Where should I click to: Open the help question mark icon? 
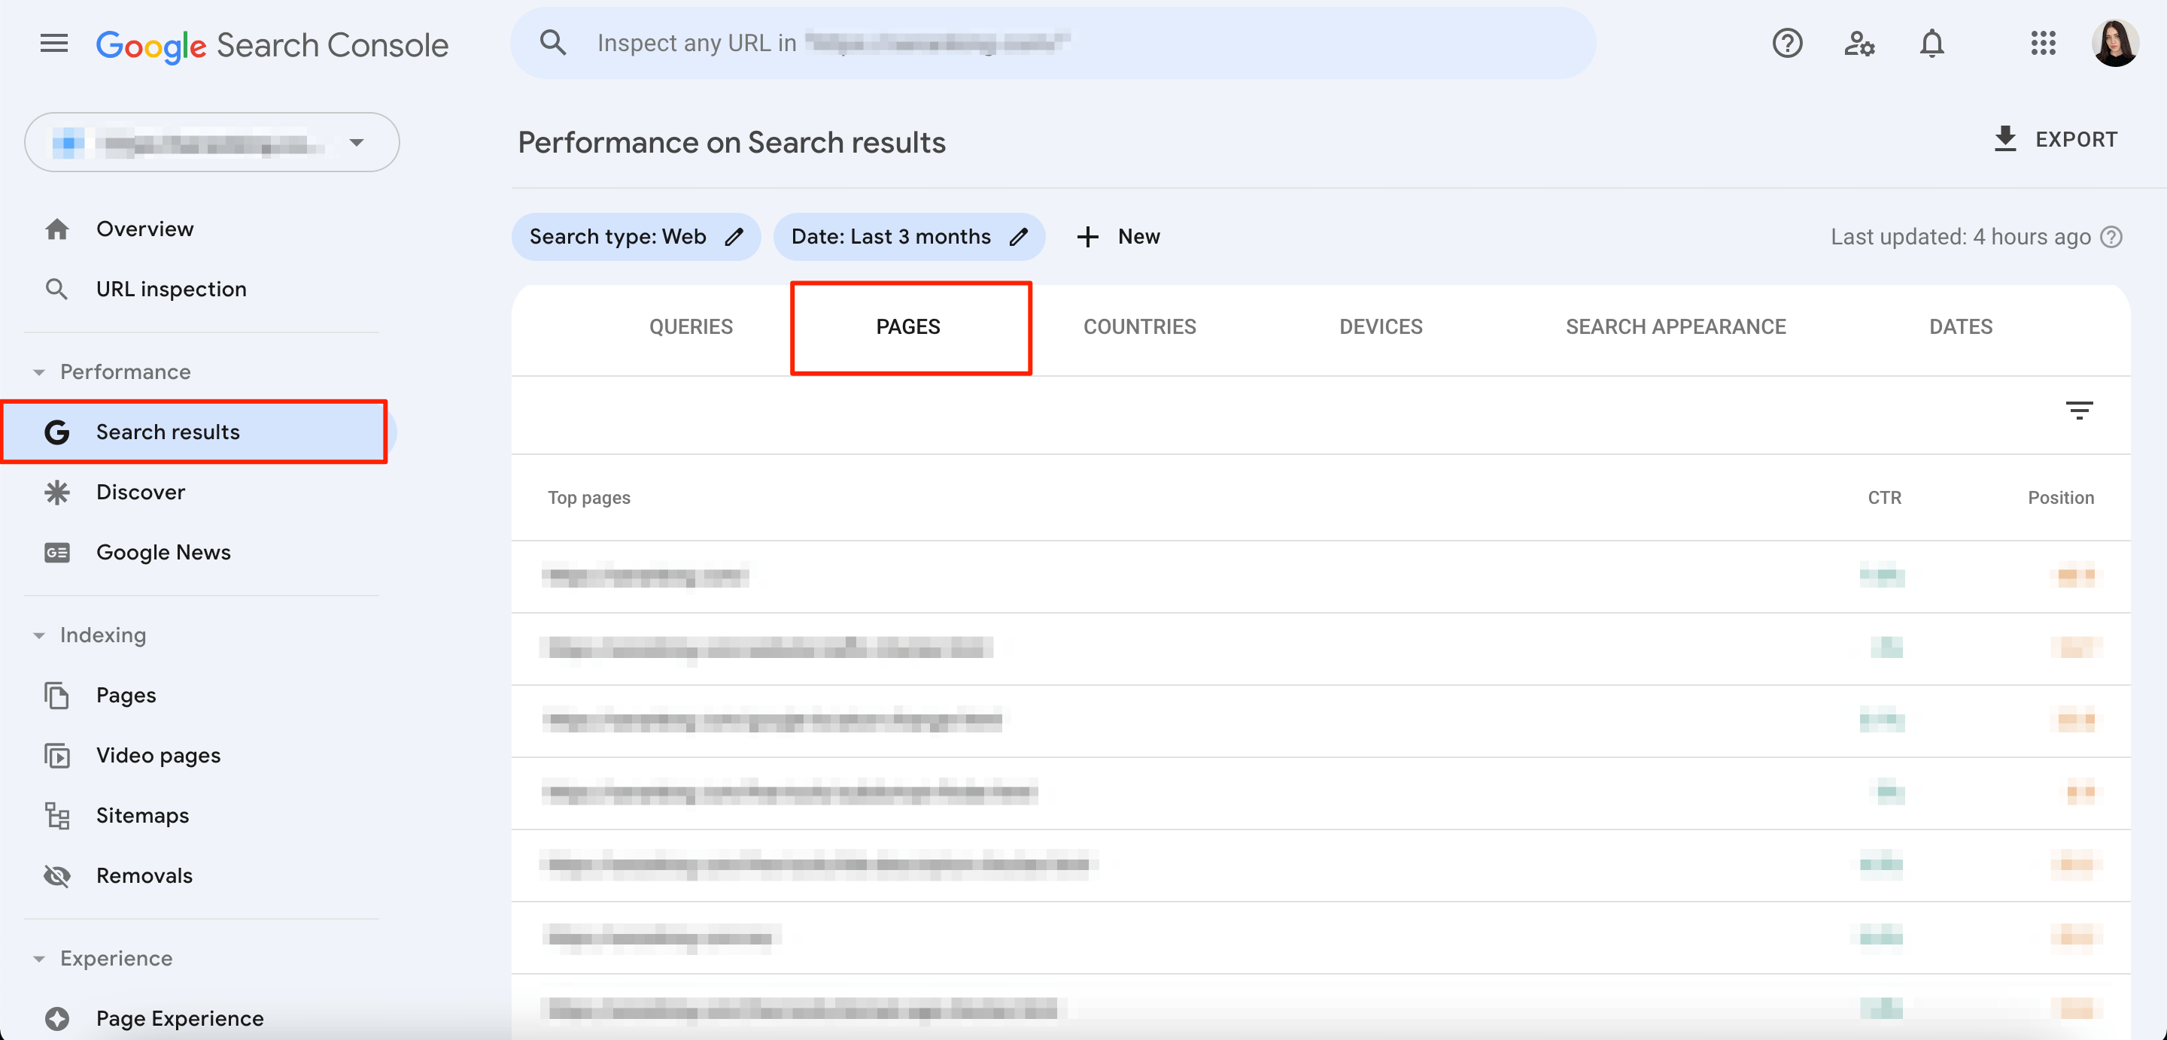point(1787,43)
